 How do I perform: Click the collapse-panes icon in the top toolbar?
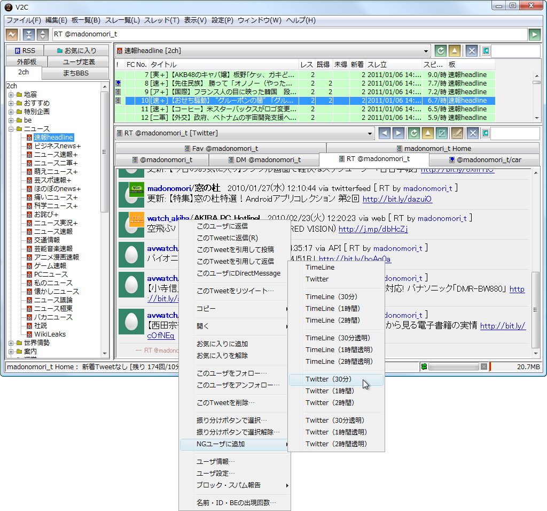[29, 34]
